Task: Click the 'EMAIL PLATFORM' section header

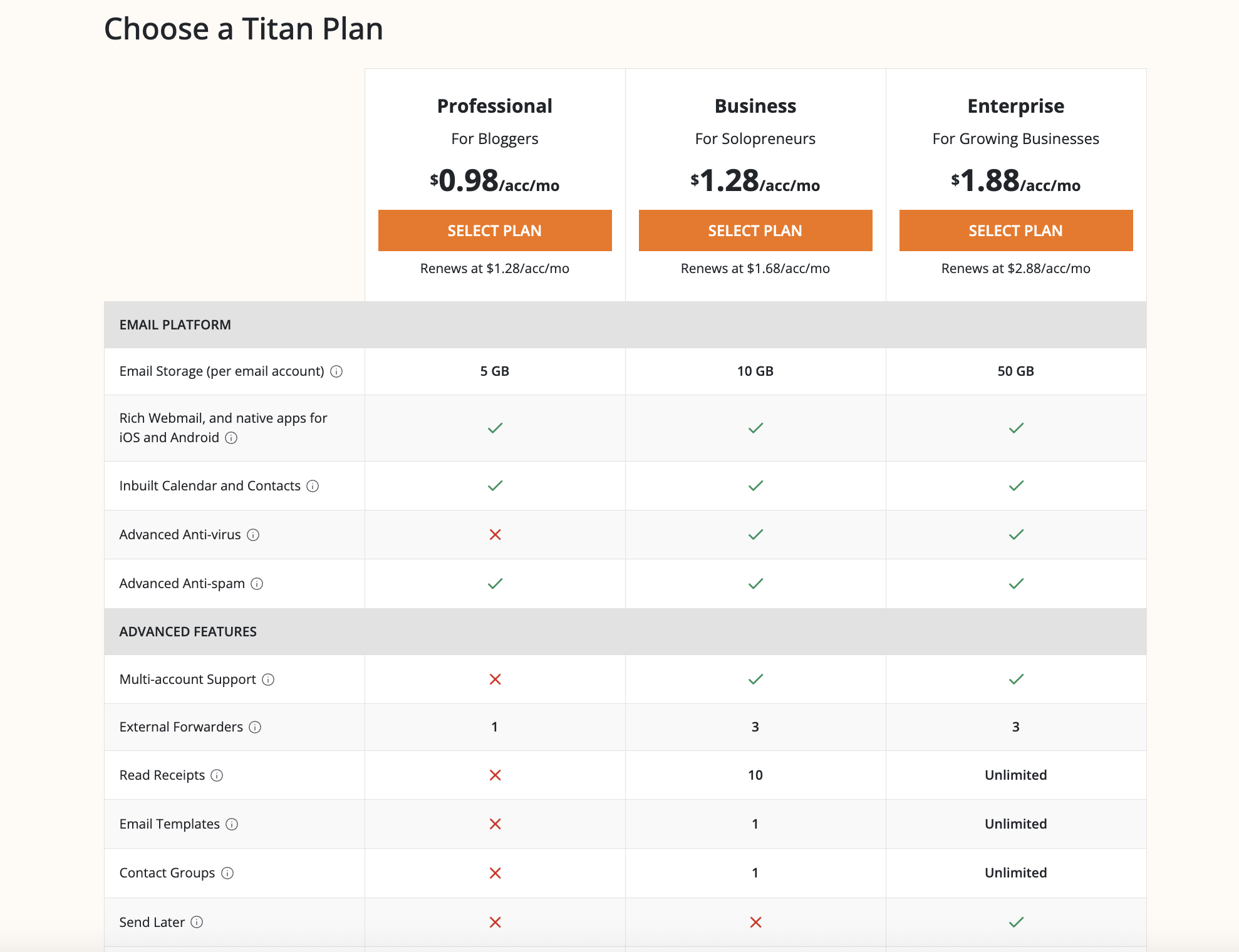Action: [x=175, y=325]
